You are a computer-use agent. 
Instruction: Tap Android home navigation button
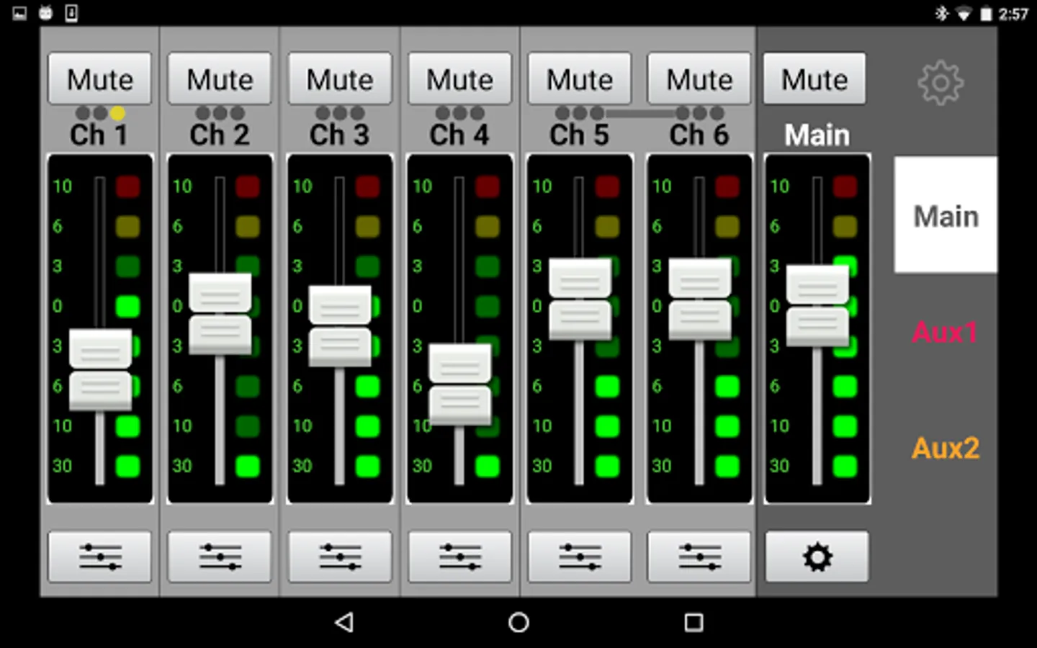[x=518, y=622]
